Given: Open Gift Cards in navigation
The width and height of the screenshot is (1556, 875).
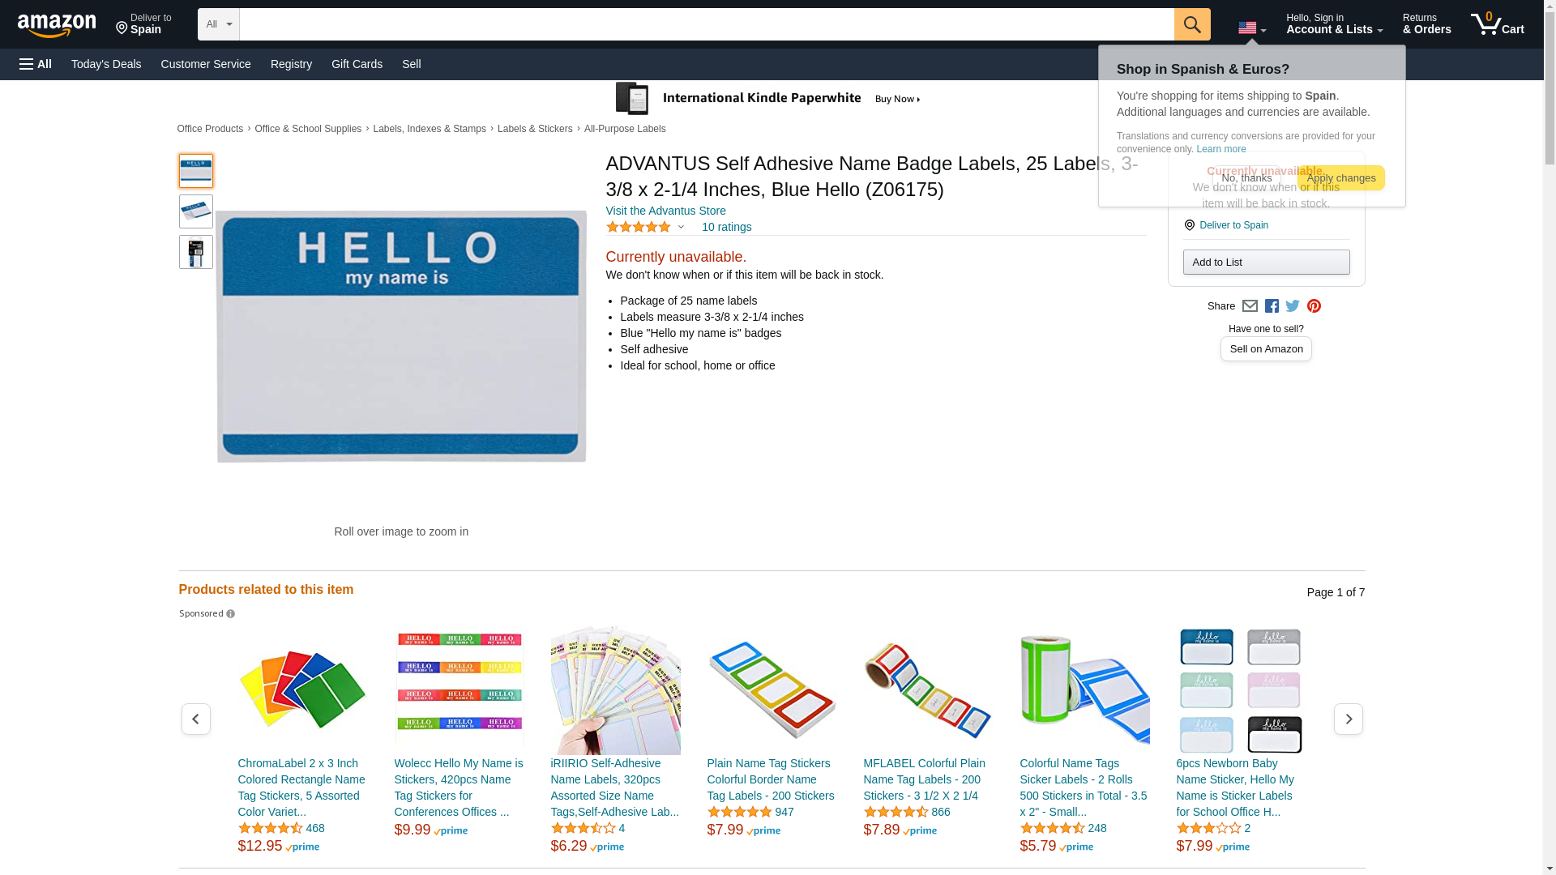Looking at the screenshot, I should coord(357,64).
